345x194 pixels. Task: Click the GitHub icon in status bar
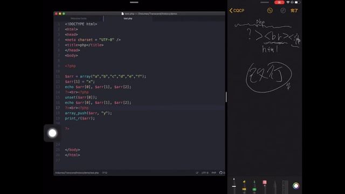tap(221, 172)
